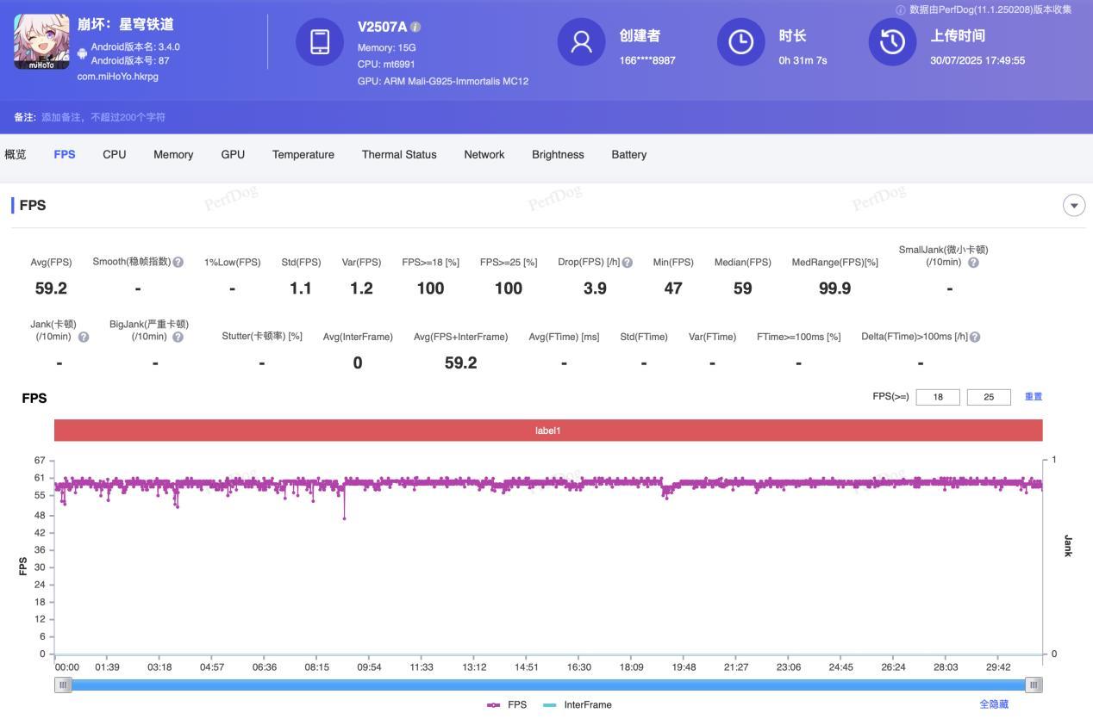Open the CPU tab
The image size is (1093, 719).
tap(115, 155)
